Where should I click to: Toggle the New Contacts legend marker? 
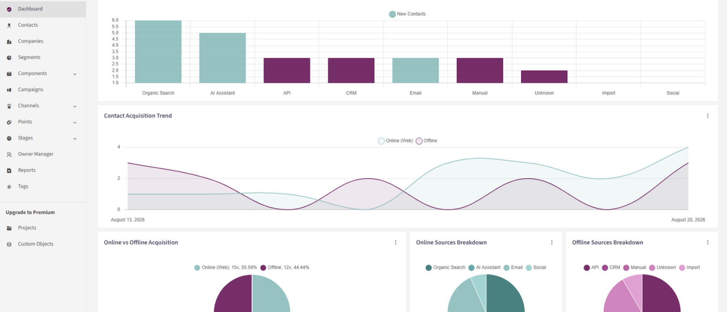[392, 14]
